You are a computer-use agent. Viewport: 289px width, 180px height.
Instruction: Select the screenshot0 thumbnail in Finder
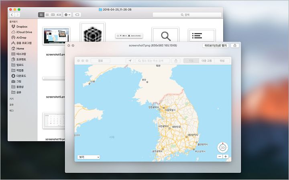(x=56, y=36)
